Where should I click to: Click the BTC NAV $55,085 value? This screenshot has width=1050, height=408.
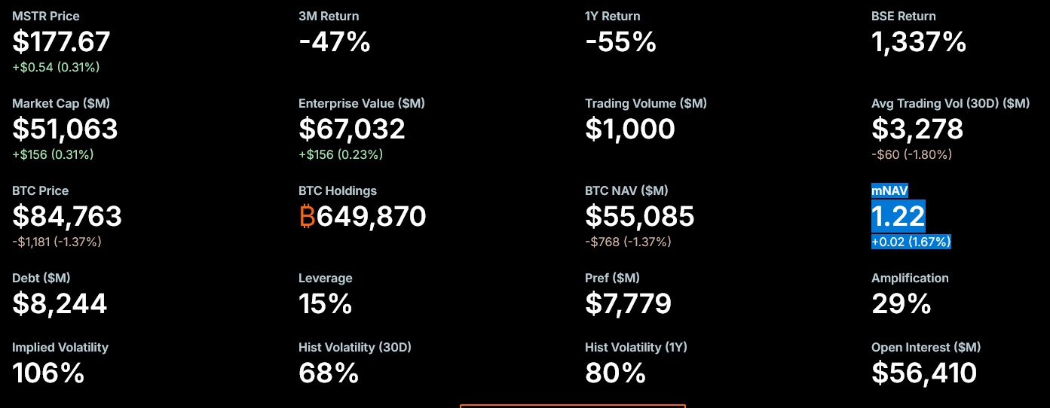[639, 217]
